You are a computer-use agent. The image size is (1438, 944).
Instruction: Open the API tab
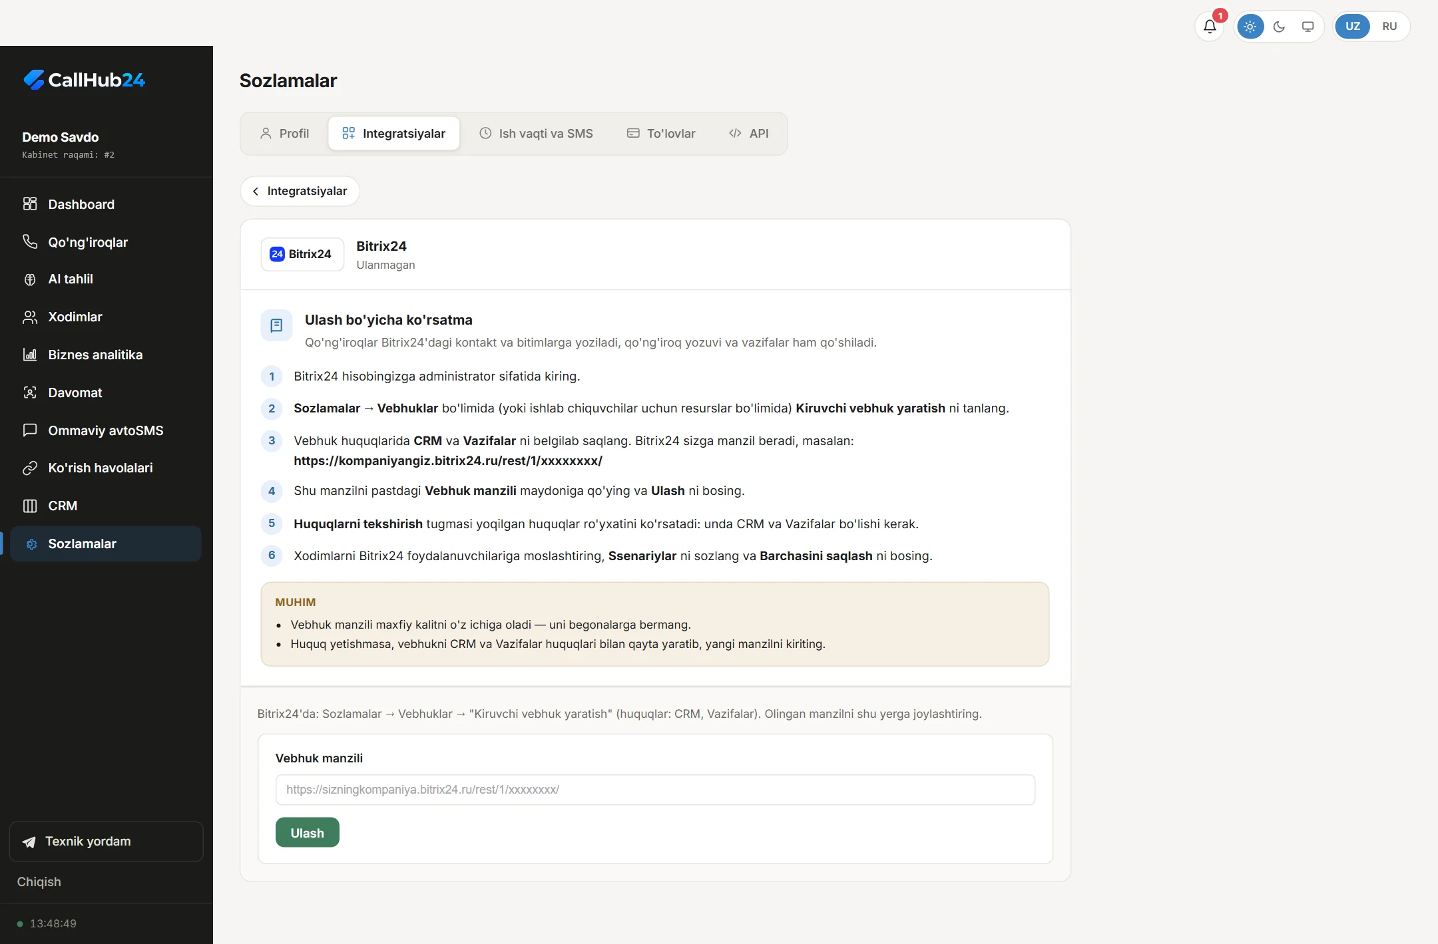(749, 134)
